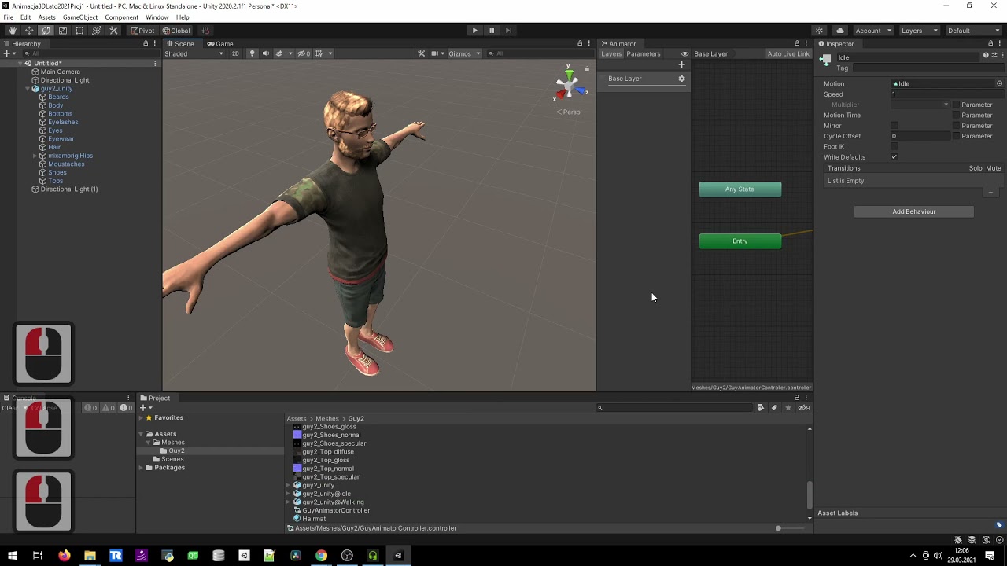
Task: Toggle grid snapping icon in toolbar
Action: click(x=205, y=31)
